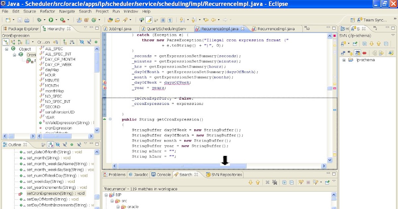Click the Open Type icon
398x209 pixels.
pyautogui.click(x=110, y=20)
